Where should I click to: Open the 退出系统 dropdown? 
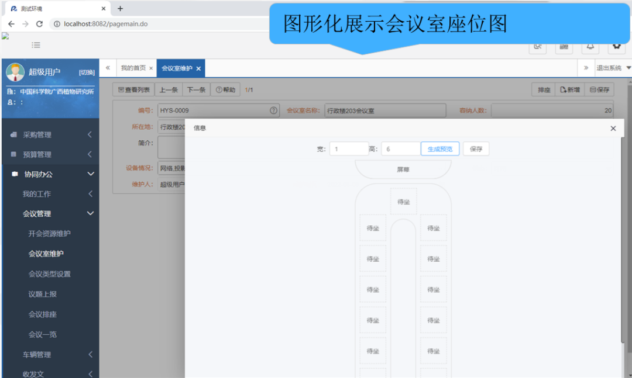coord(613,68)
